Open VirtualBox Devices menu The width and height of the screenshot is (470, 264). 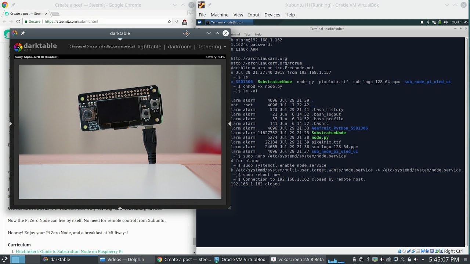(272, 15)
